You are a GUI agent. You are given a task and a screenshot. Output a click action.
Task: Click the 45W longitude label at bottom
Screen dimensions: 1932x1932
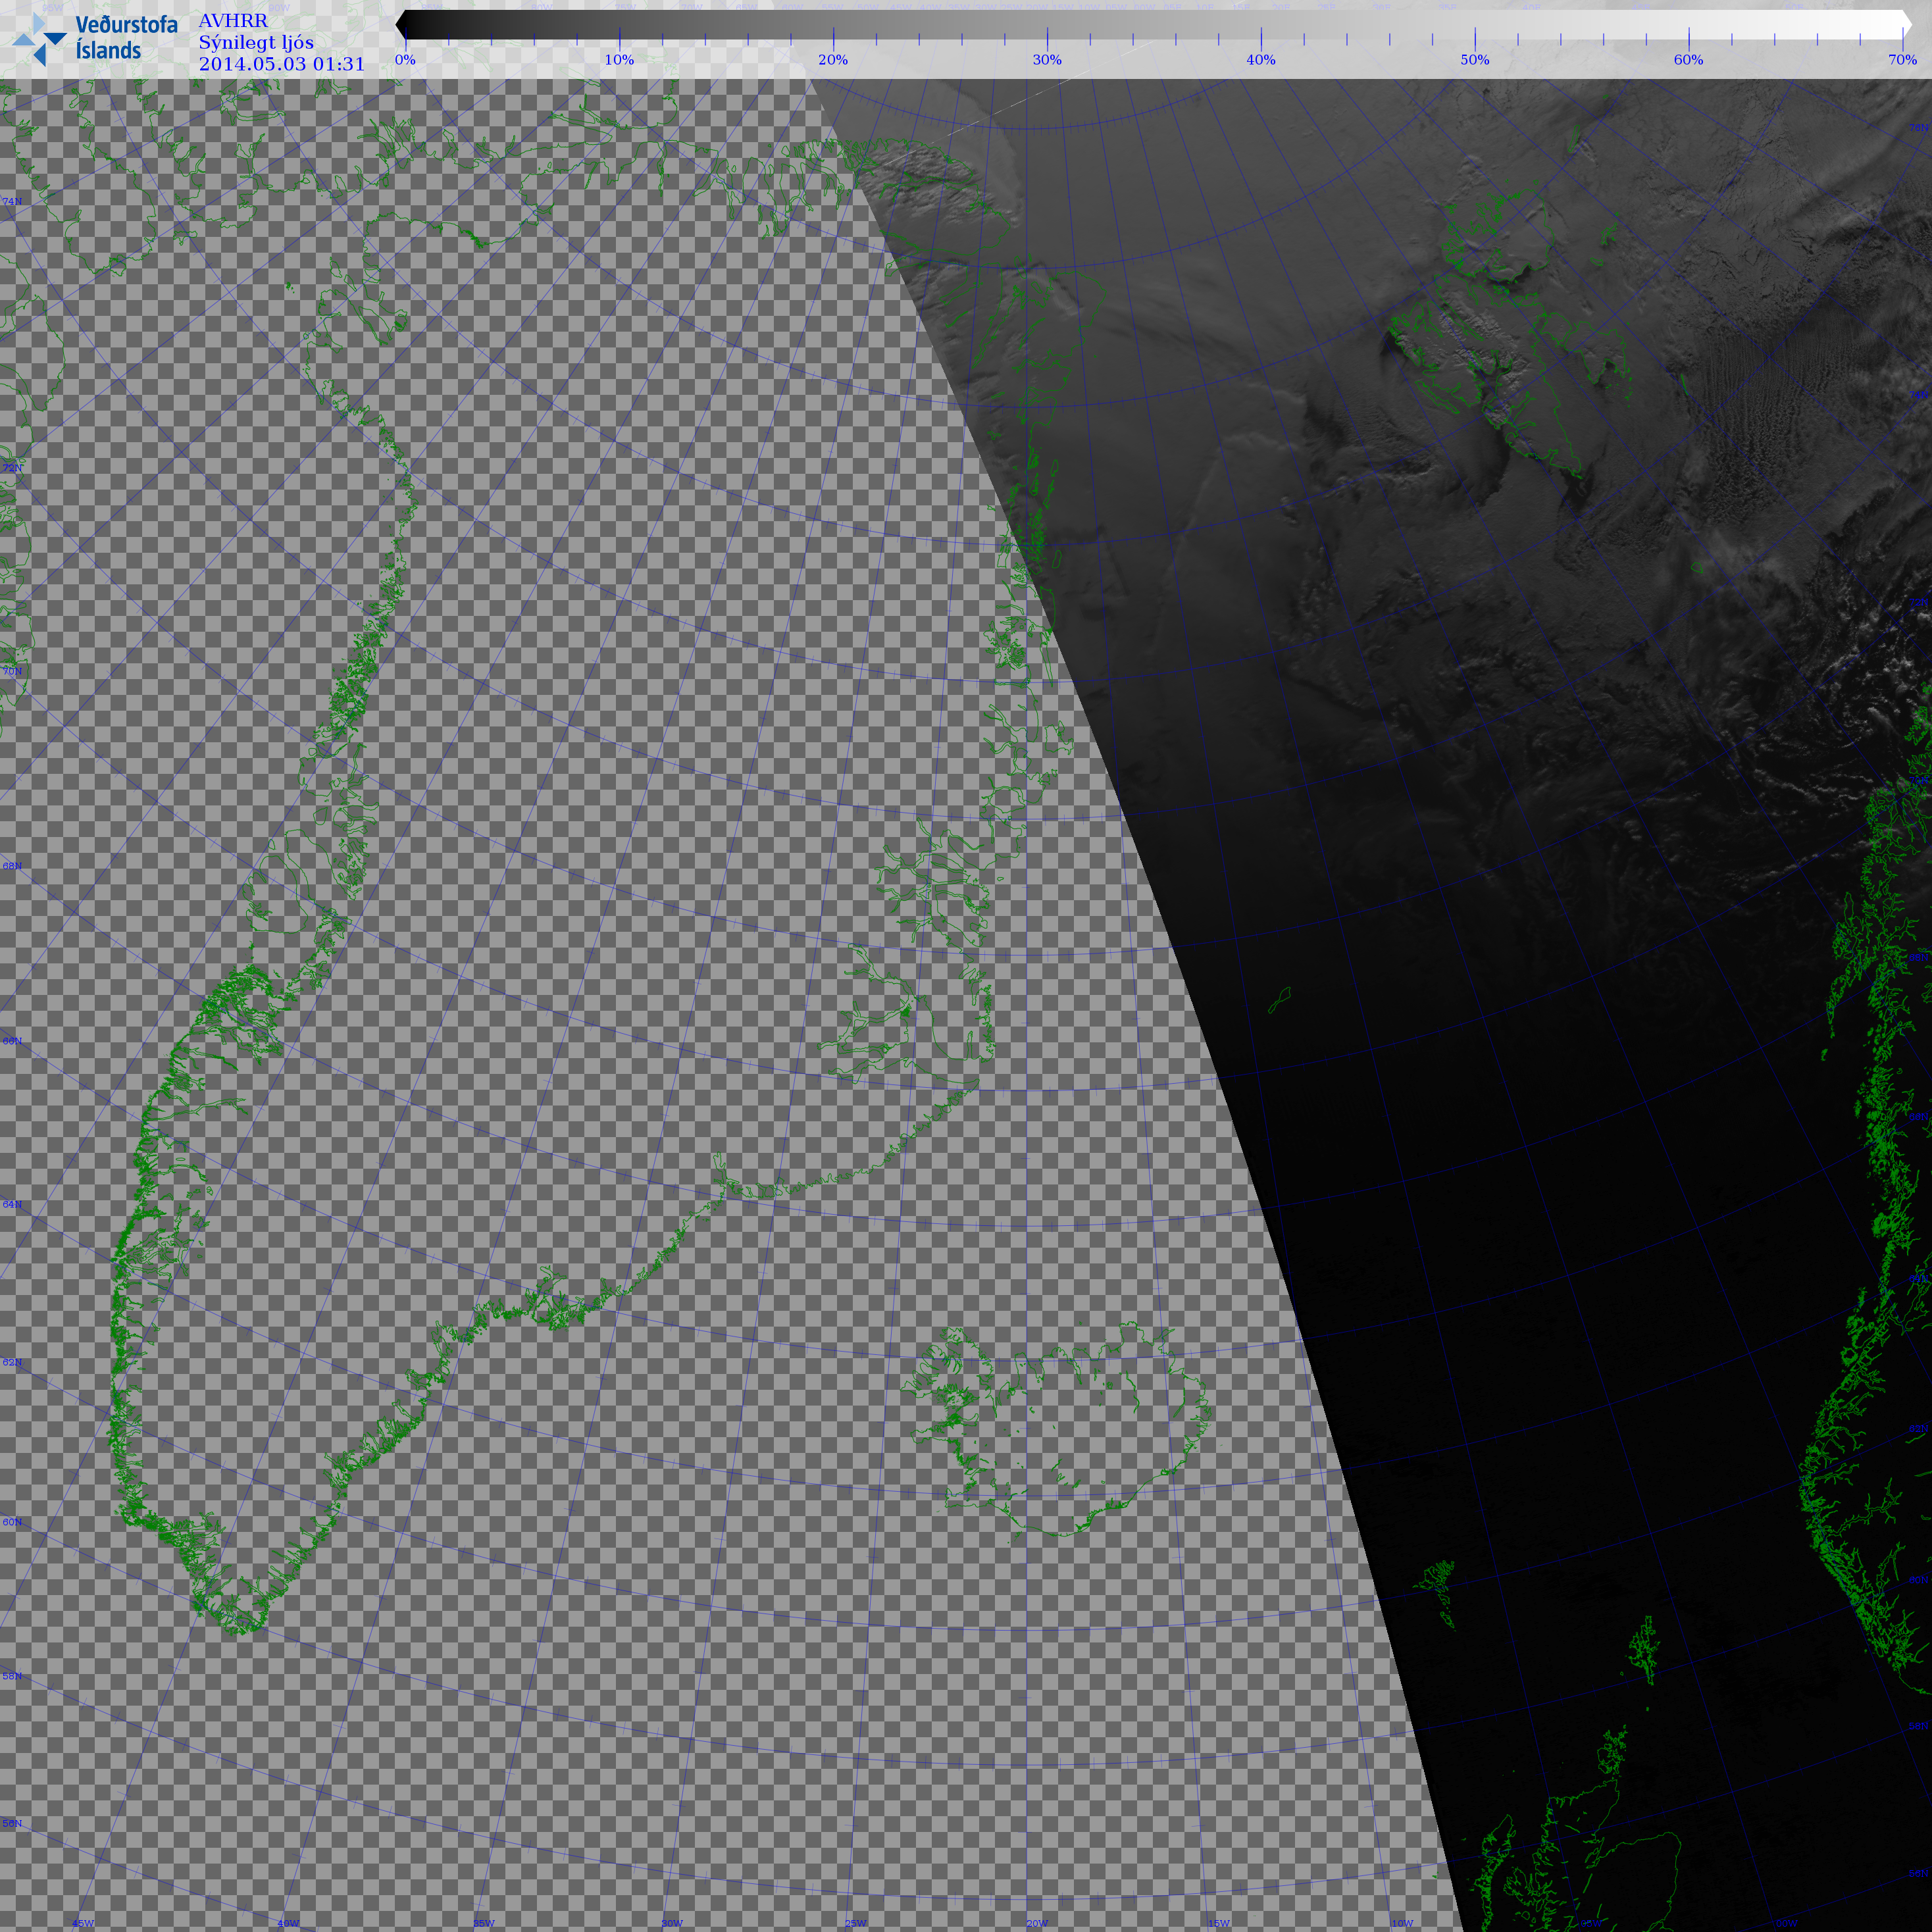click(83, 1923)
